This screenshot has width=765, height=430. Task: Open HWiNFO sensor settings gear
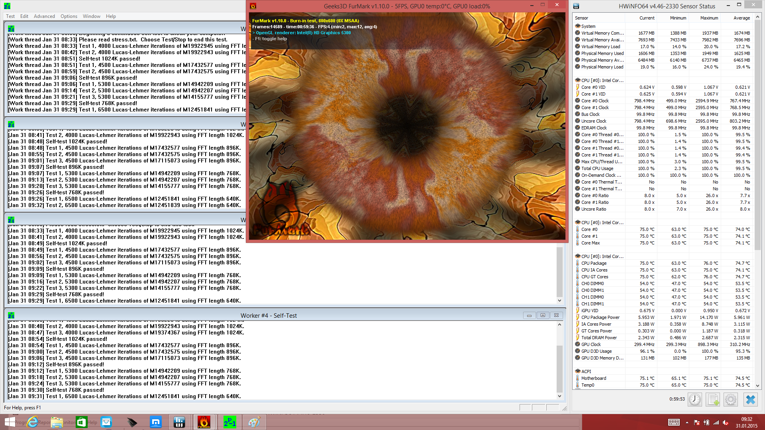click(x=731, y=399)
